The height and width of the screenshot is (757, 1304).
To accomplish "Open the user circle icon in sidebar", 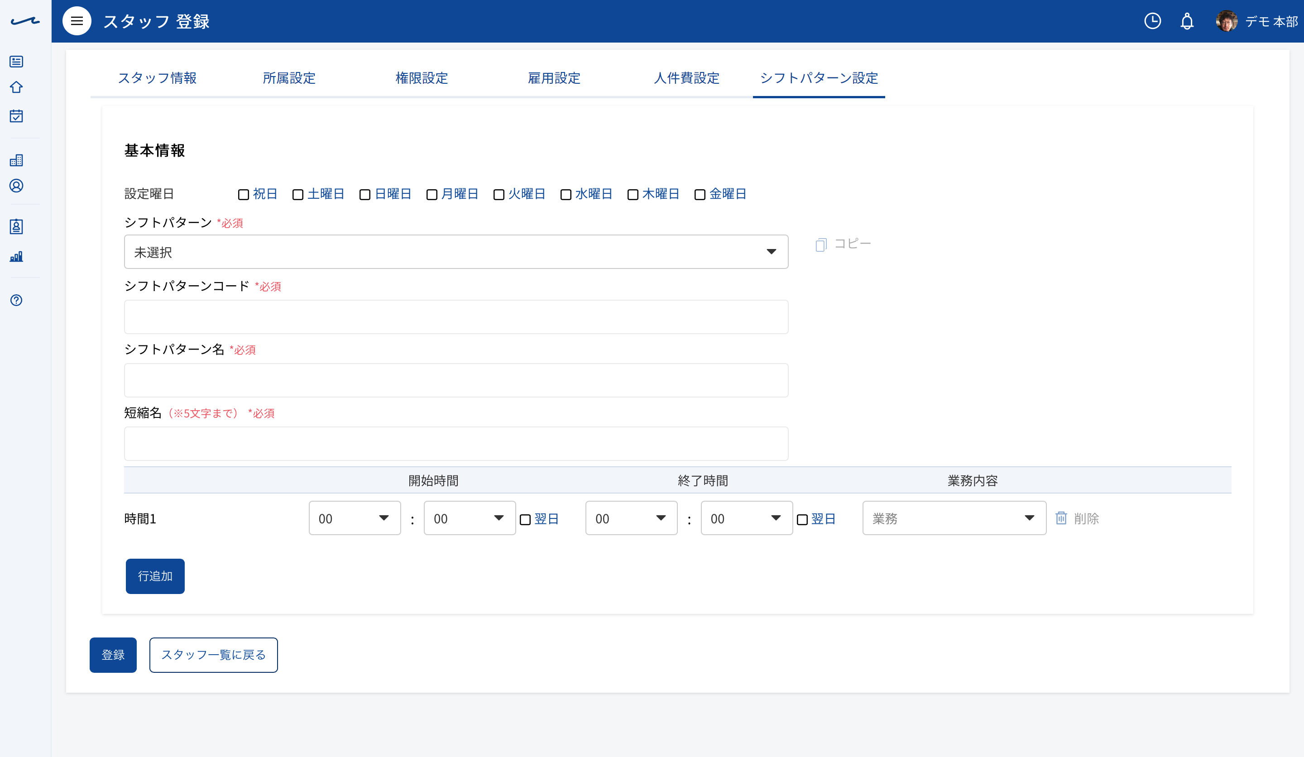I will coord(17,186).
